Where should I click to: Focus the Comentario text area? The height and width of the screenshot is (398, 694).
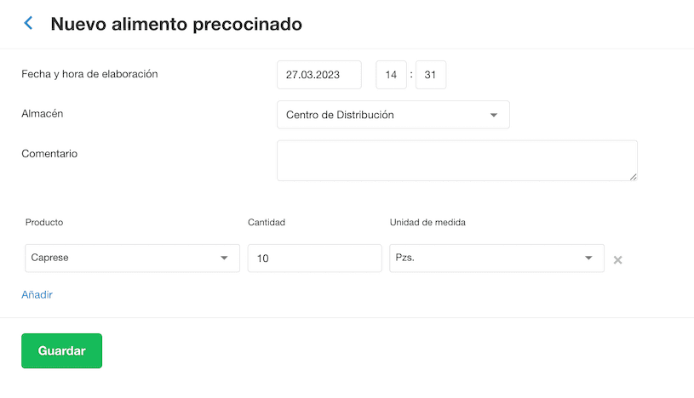click(457, 161)
